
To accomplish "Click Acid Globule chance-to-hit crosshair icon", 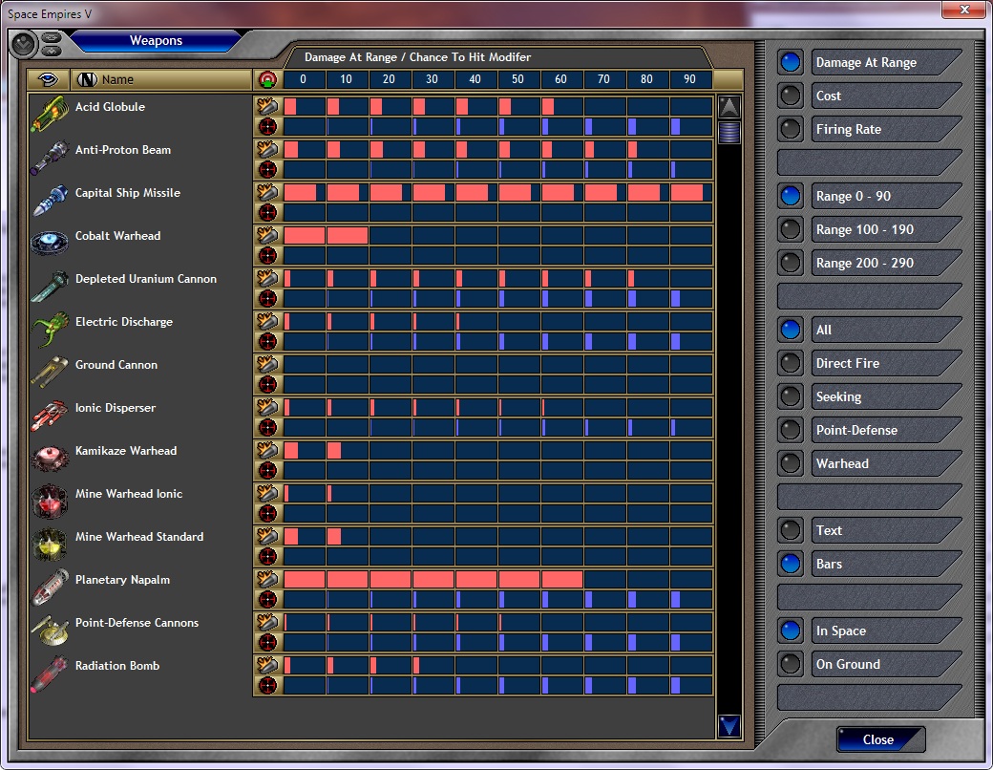I will coord(268,126).
